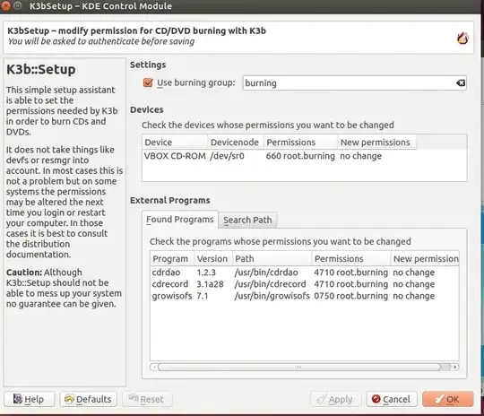Click the red Cancel icon button

coord(376,399)
